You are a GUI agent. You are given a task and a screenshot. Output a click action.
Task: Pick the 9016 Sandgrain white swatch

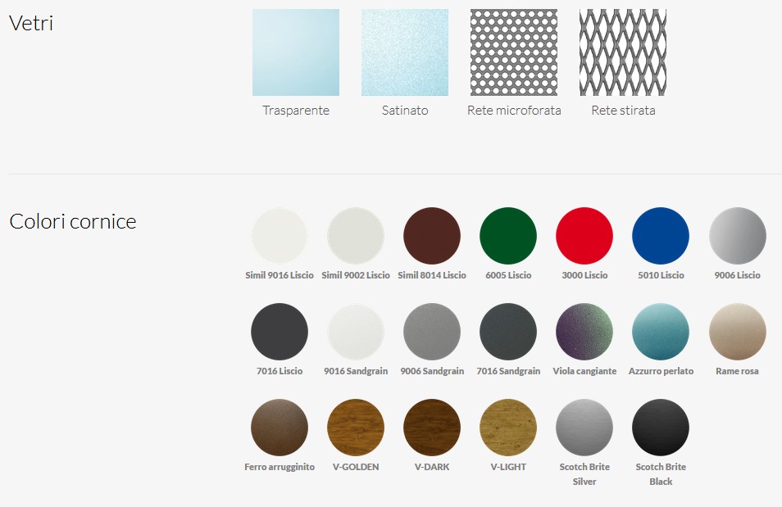pos(356,332)
